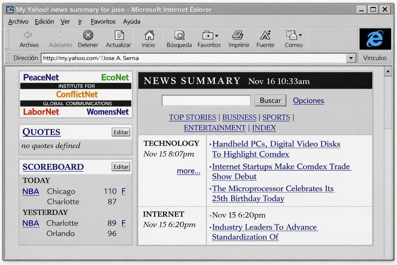Click the back arrow labeled Archivo

[28, 35]
